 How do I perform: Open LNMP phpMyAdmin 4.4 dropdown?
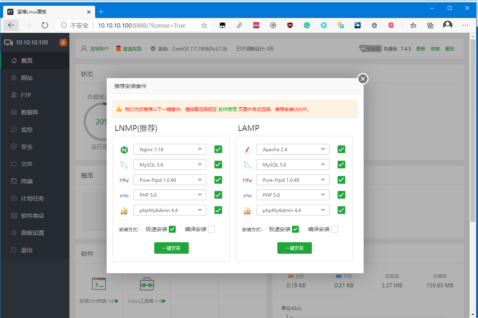(170, 210)
